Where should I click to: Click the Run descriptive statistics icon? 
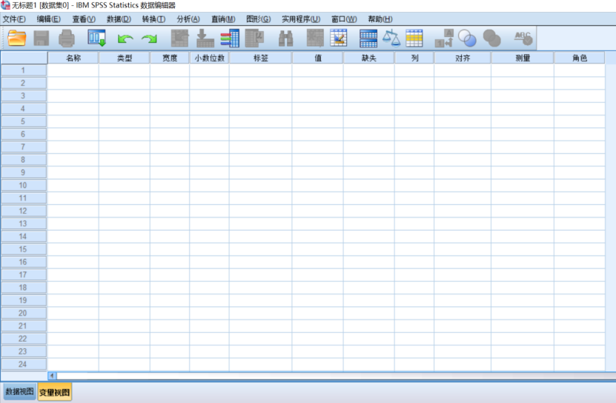[x=254, y=38]
